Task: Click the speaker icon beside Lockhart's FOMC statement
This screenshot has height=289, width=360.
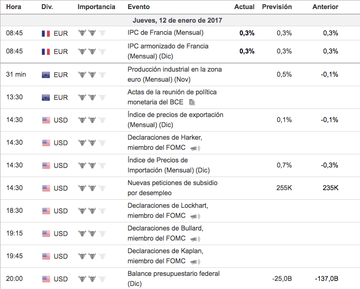Action: tap(195, 216)
